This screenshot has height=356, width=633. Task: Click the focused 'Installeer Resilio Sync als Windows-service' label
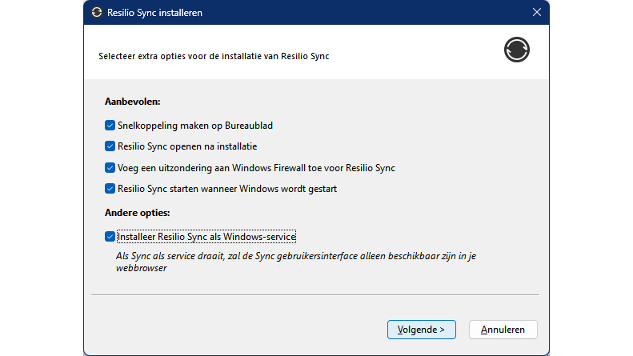coord(206,237)
